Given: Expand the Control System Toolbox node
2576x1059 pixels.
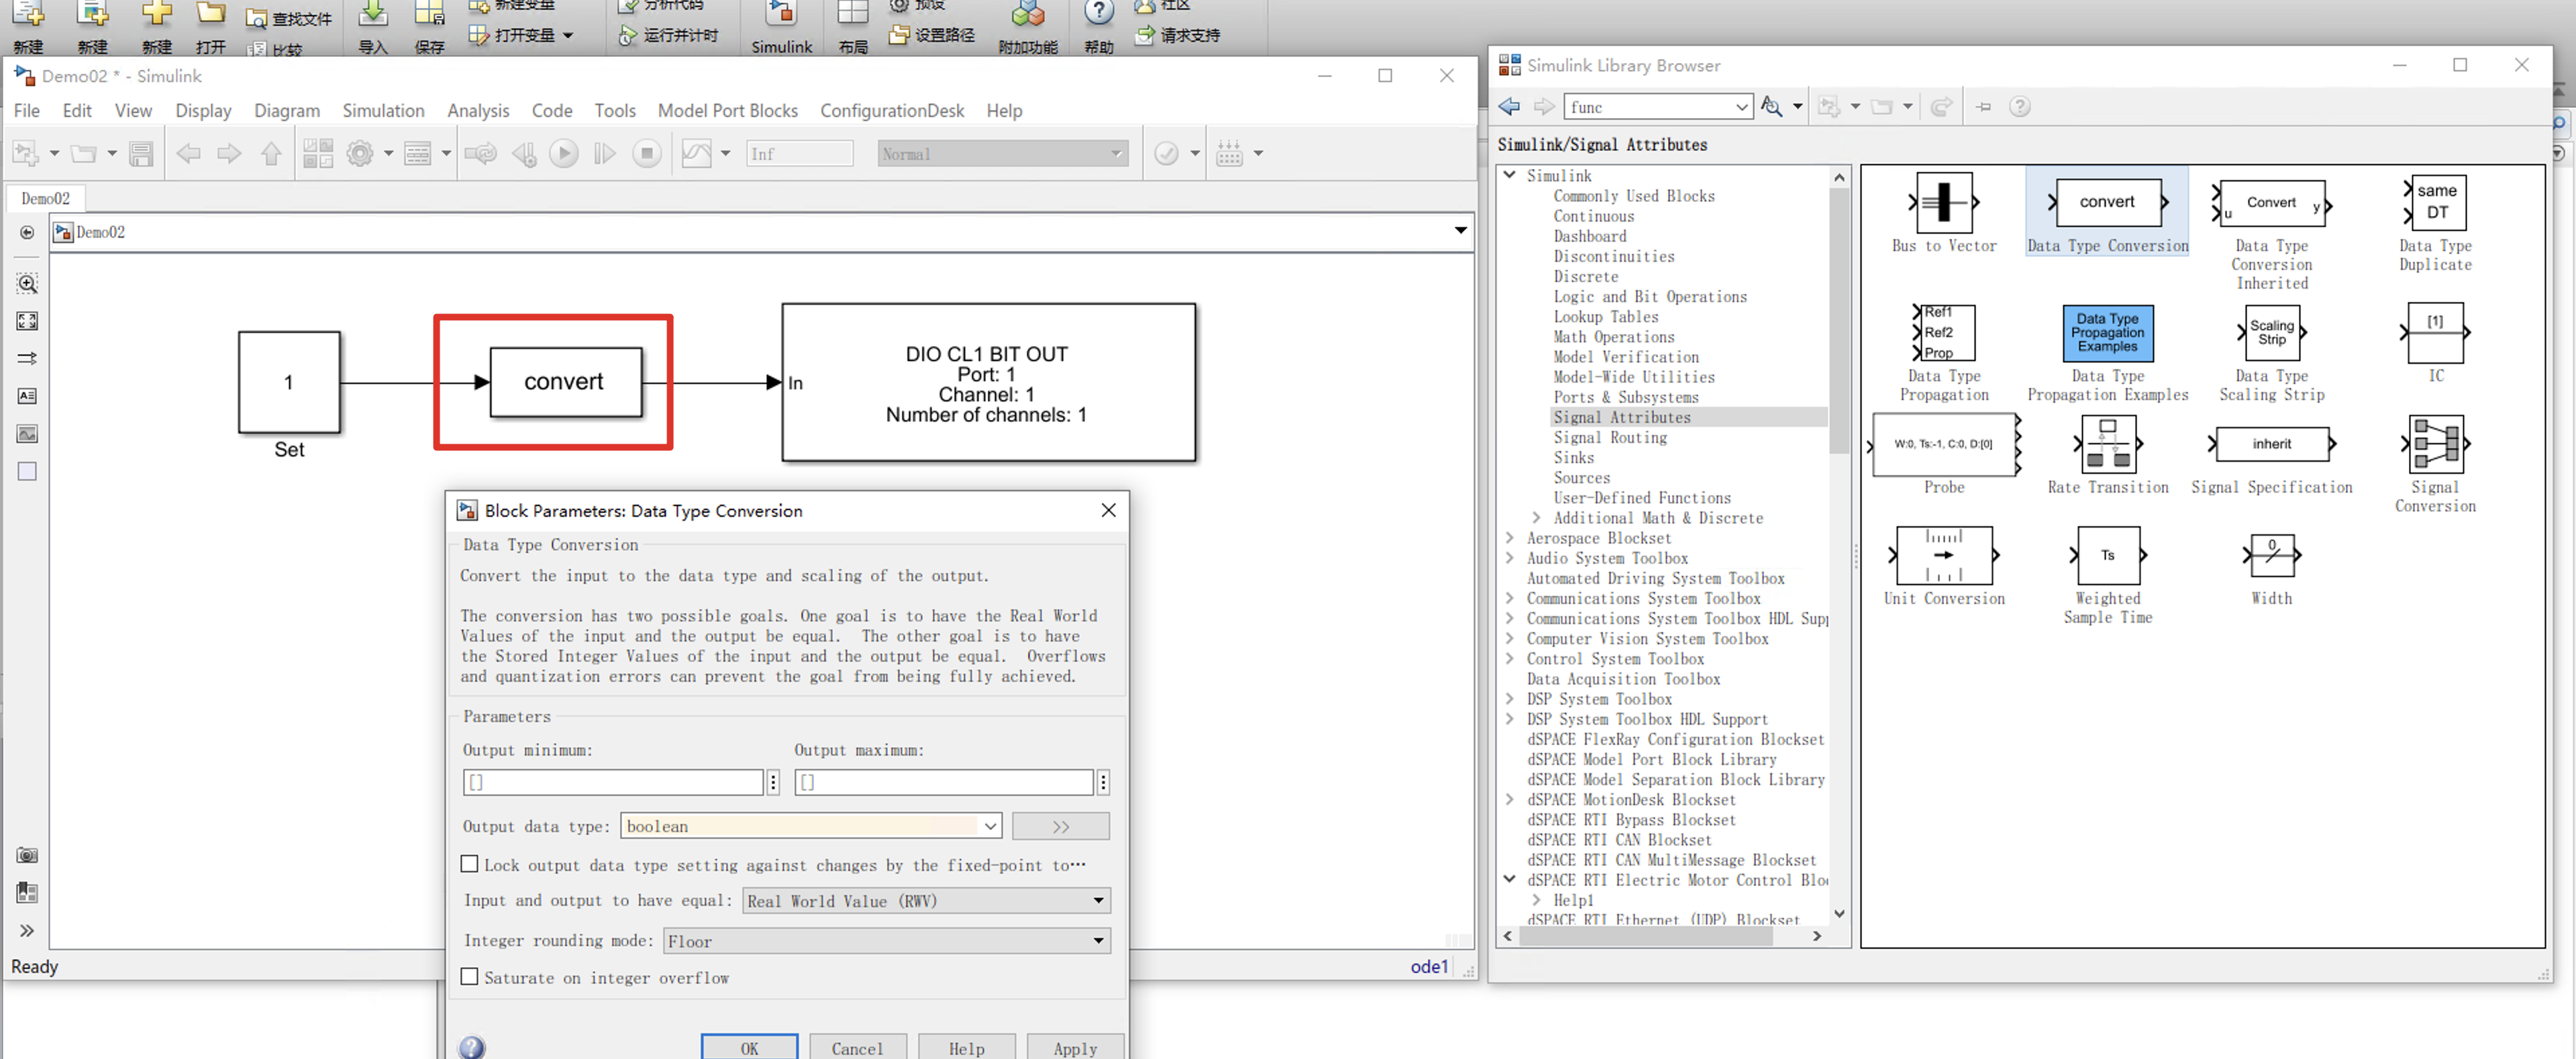Looking at the screenshot, I should [x=1509, y=658].
